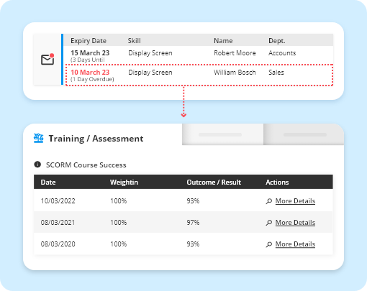
Task: Click the Date header in the assessment table
Action: pyautogui.click(x=48, y=183)
